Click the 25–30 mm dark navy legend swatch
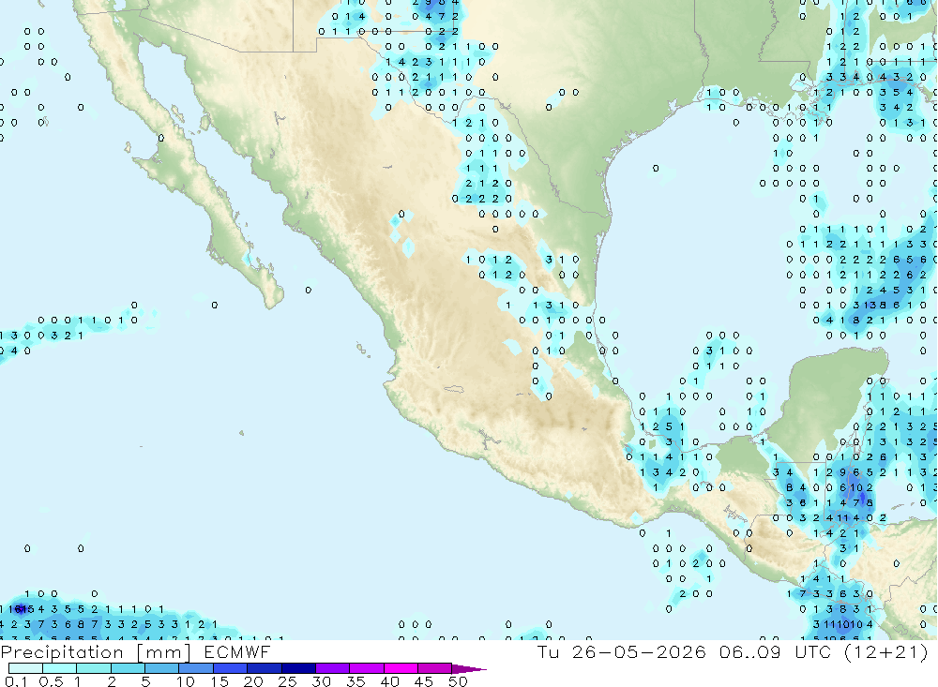 point(298,668)
